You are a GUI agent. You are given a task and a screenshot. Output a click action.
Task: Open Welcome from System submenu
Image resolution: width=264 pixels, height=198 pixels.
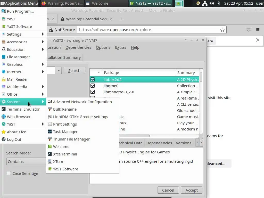(x=82, y=146)
